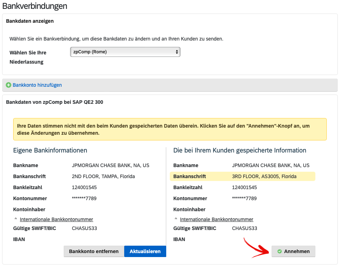Click the green checkmark icon on Annehmen
341x267 pixels.
pyautogui.click(x=279, y=251)
